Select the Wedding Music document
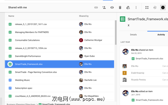 (22, 80)
